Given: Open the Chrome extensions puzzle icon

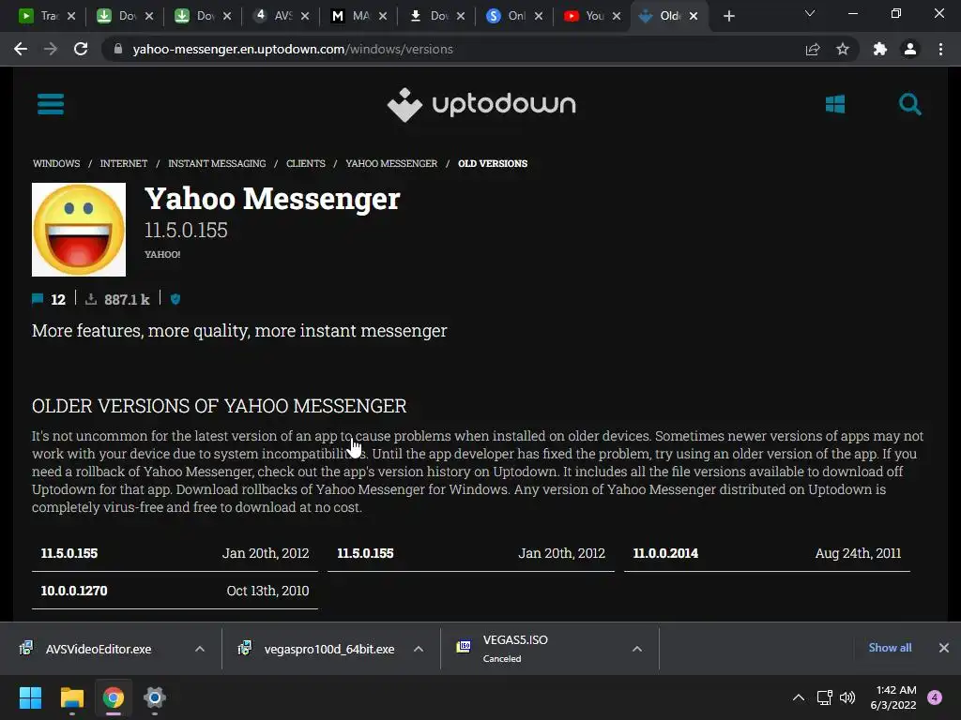Looking at the screenshot, I should tap(880, 49).
